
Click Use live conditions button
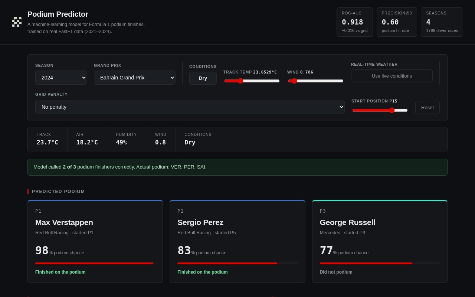pos(392,76)
